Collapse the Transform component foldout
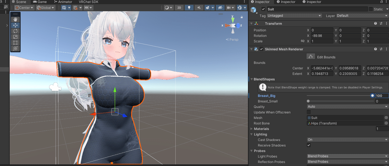 [x=251, y=23]
